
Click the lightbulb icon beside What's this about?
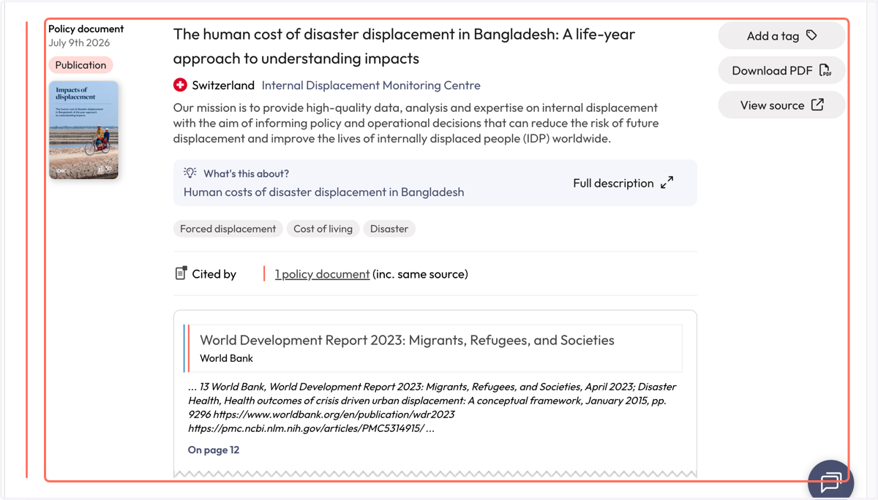(190, 173)
